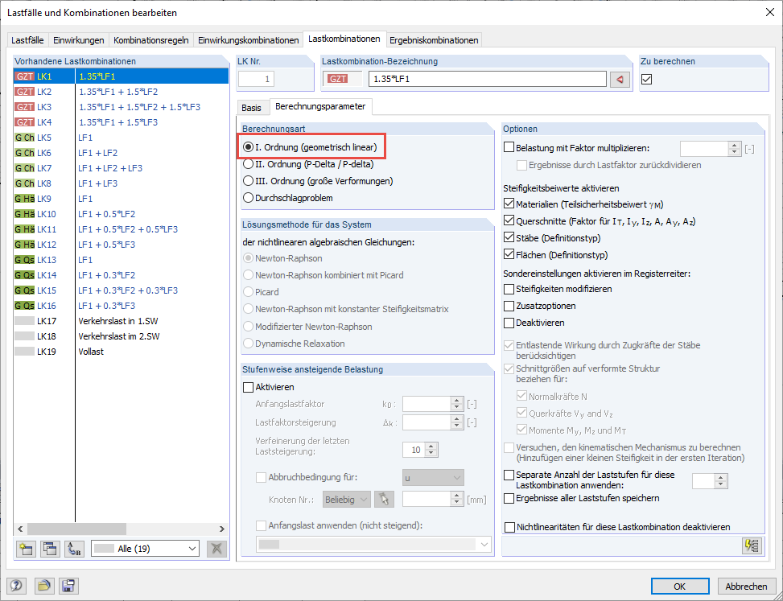783x601 pixels.
Task: Open the calculation parameters details icon
Action: (x=752, y=545)
